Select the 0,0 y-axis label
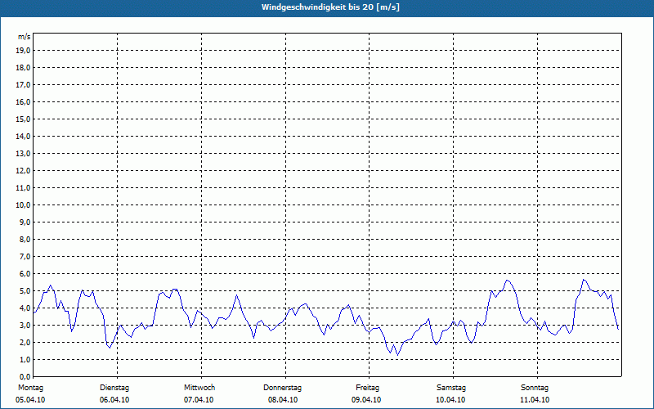The height and width of the screenshot is (409, 654). [25, 376]
